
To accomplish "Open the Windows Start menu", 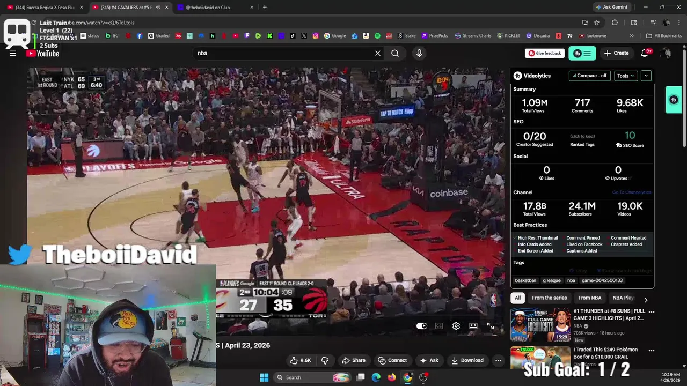I will (264, 377).
